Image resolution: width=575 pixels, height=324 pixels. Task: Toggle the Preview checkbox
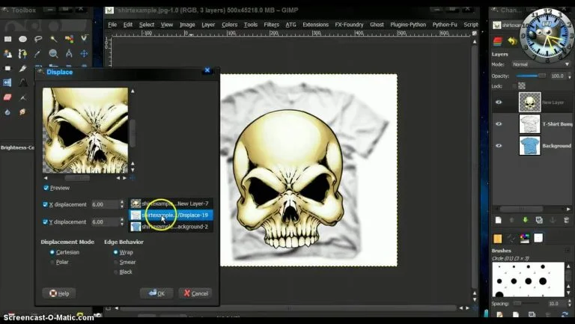coord(46,188)
